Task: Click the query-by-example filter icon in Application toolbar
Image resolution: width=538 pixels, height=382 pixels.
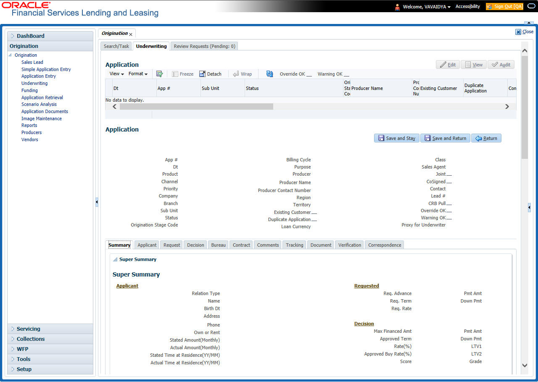Action: pyautogui.click(x=159, y=74)
